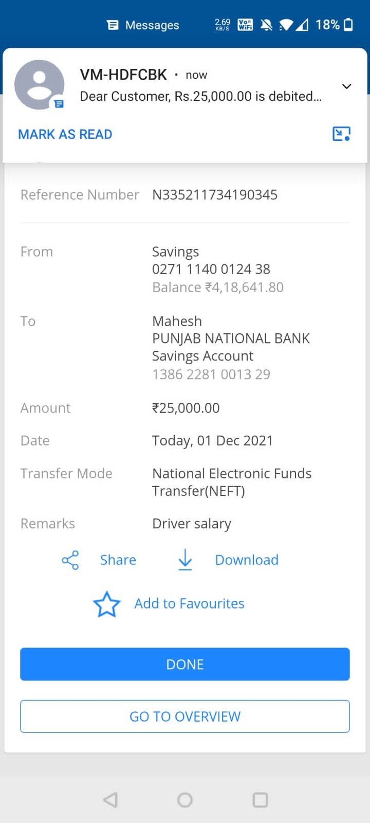Tap the Share icon
Viewport: 370px width, 823px height.
tap(70, 560)
